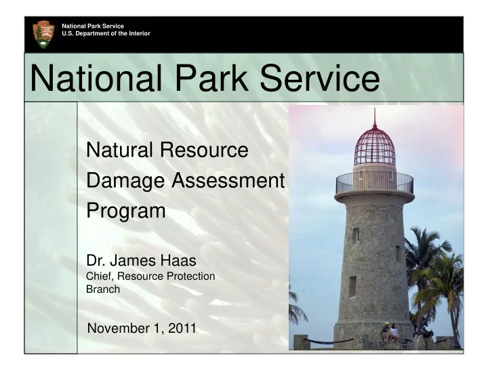This screenshot has height=366, width=488.
Task: Click the National Park Service arrowhead logo
Action: point(43,35)
